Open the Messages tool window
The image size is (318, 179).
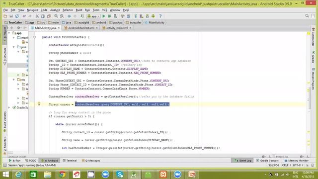tap(91, 161)
